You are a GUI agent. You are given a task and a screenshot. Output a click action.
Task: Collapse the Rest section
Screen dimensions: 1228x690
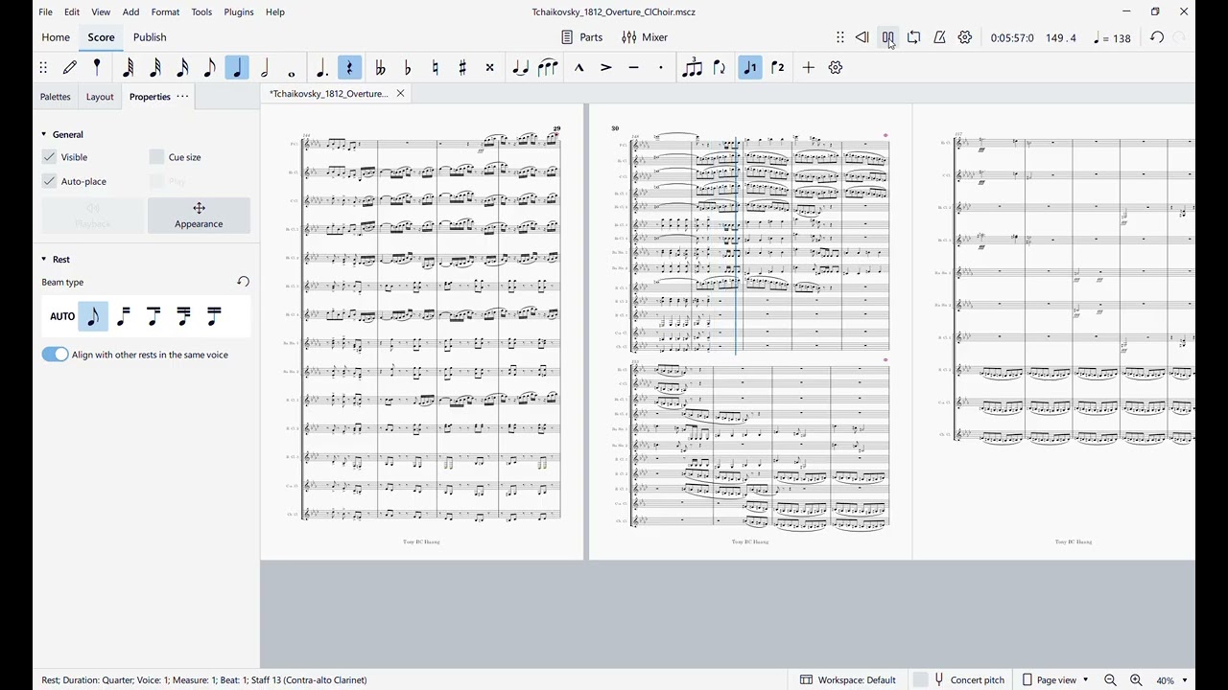tap(44, 260)
